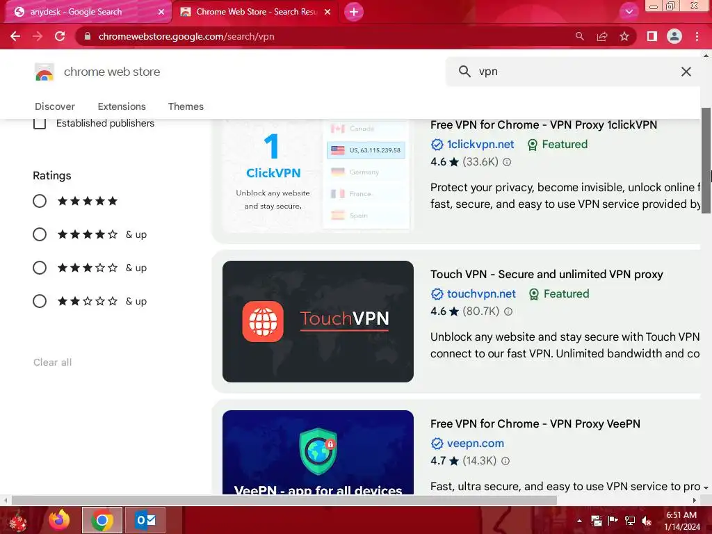Screen dimensions: 712x534
Task: Show hidden system tray icons
Action: [579, 521]
